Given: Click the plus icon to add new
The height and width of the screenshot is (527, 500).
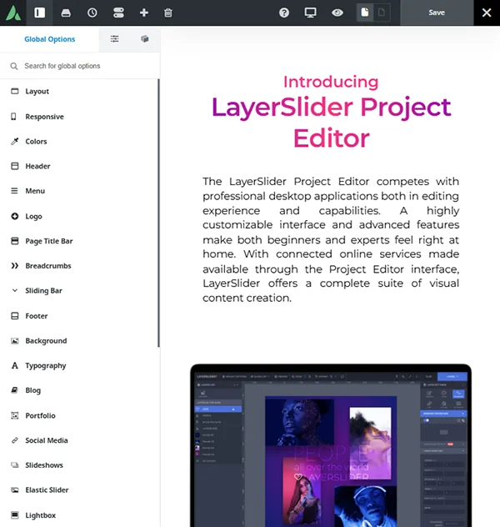Looking at the screenshot, I should click(143, 13).
